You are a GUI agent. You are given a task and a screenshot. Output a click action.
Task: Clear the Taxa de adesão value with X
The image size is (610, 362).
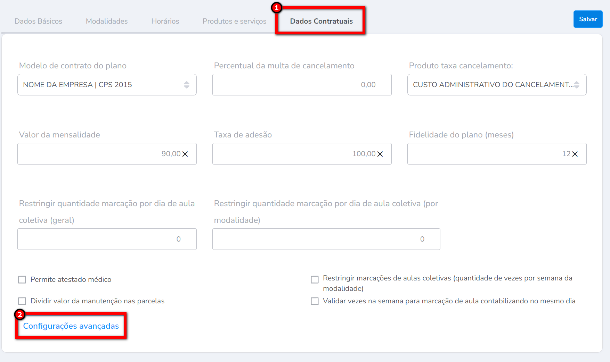(380, 154)
